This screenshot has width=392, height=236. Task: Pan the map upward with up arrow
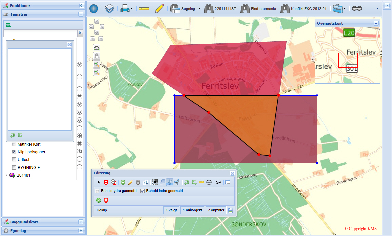point(97,21)
